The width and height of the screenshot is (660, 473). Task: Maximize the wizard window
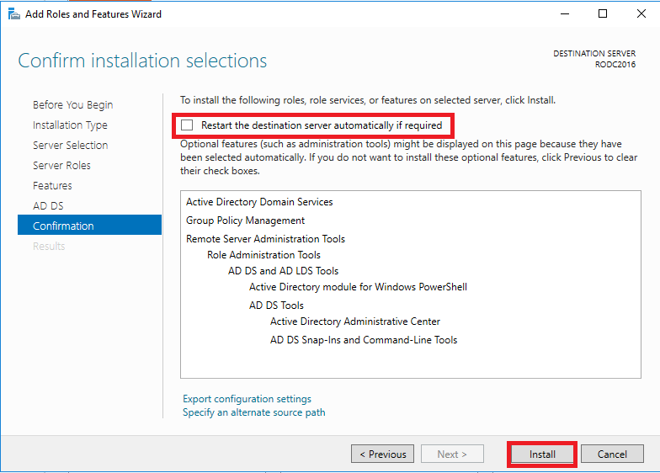[x=603, y=13]
